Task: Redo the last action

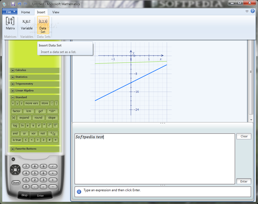Action: tap(25, 4)
